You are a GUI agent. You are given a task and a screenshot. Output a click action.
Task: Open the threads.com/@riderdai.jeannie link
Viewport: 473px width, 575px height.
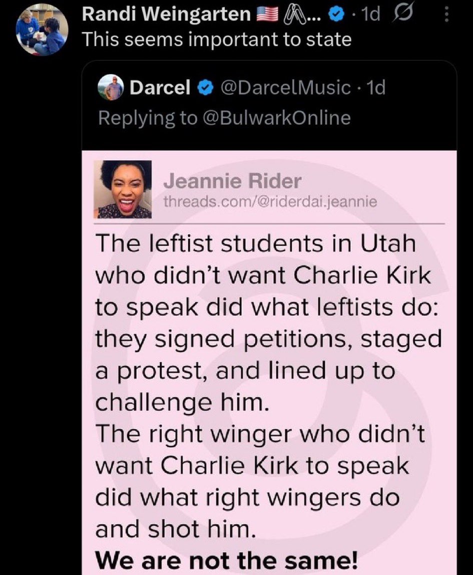click(270, 201)
